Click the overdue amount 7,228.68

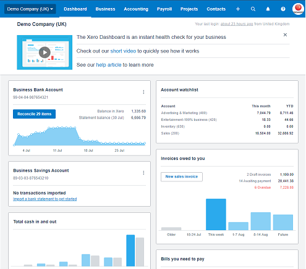pyautogui.click(x=287, y=188)
